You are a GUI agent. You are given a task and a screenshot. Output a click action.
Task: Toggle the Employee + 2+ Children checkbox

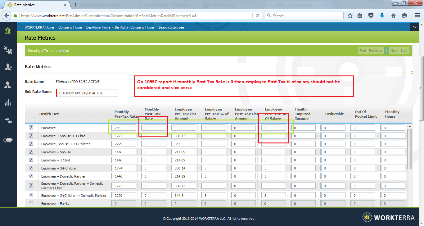[x=31, y=168]
